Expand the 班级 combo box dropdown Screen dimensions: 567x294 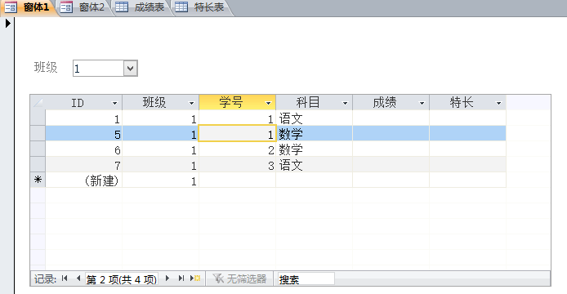tap(130, 68)
